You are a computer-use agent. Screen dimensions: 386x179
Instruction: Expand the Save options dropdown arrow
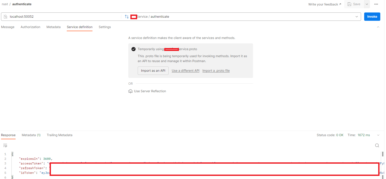[367, 4]
